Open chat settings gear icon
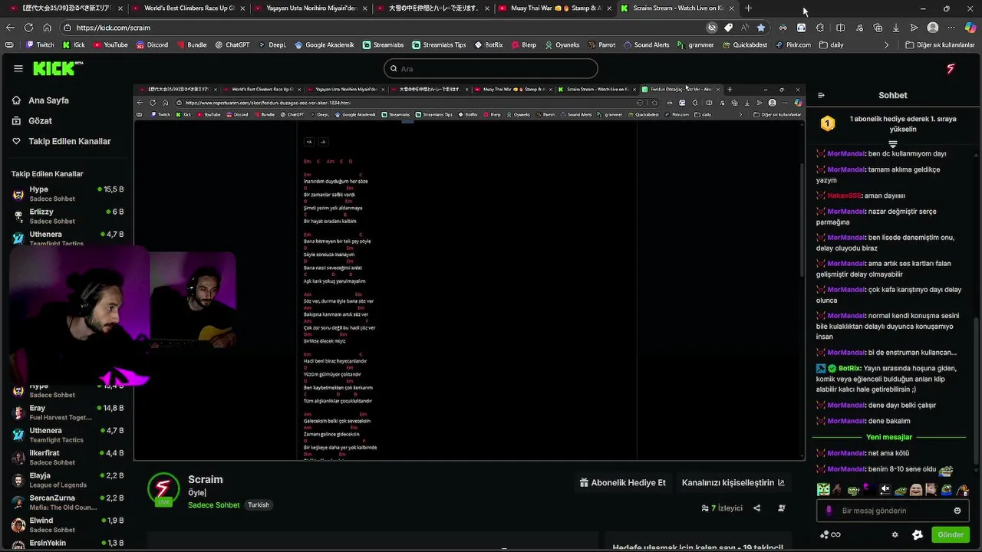Viewport: 982px width, 552px height. tap(895, 534)
